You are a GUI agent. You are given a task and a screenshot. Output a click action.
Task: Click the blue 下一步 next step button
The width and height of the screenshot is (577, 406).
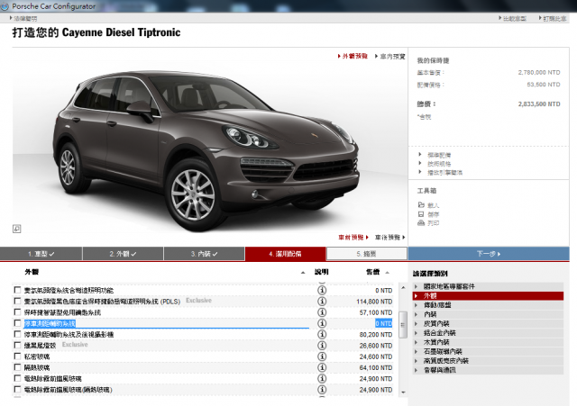489,254
